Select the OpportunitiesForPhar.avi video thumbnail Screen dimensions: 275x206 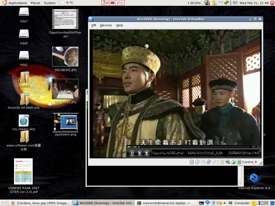[x=65, y=19]
